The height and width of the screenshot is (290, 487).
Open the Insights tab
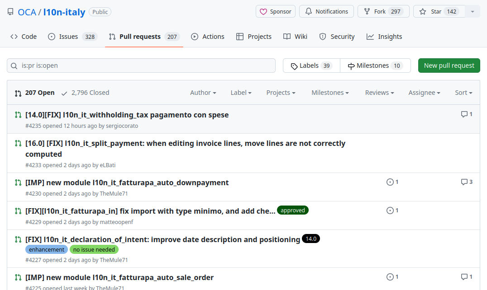pos(384,37)
